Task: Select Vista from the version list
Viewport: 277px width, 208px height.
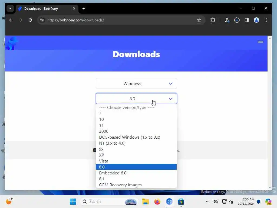Action: pos(136,161)
